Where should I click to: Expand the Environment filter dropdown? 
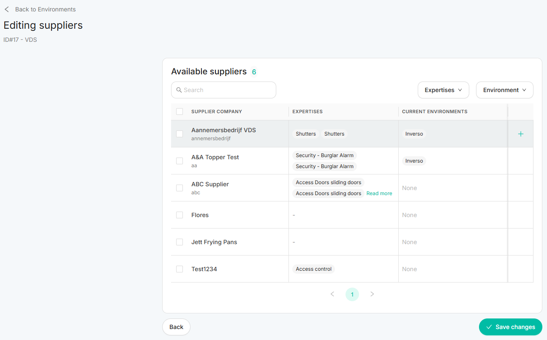[504, 90]
